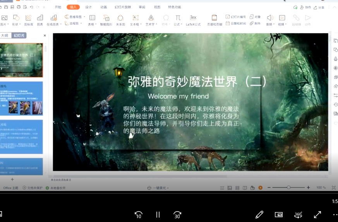
Task: Click 文档未保护 in the status bar
Action: 33,188
